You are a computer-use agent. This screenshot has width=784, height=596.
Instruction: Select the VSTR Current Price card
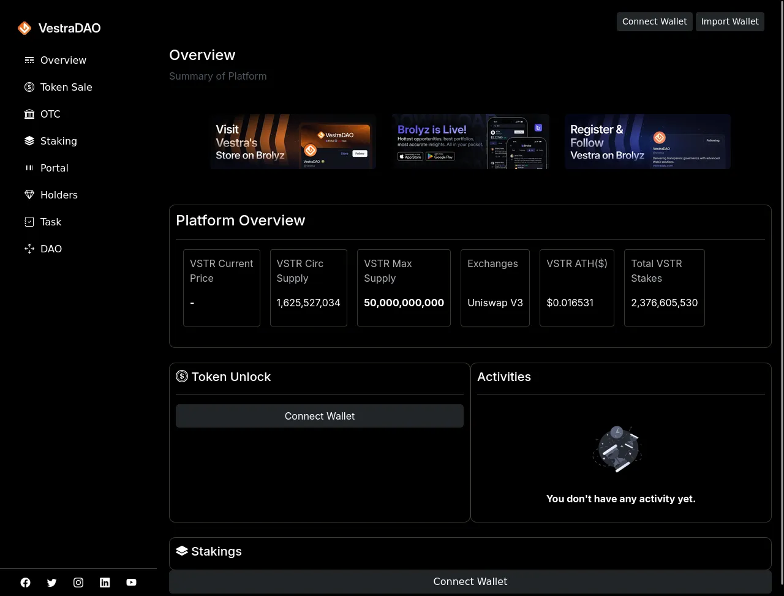pyautogui.click(x=222, y=288)
